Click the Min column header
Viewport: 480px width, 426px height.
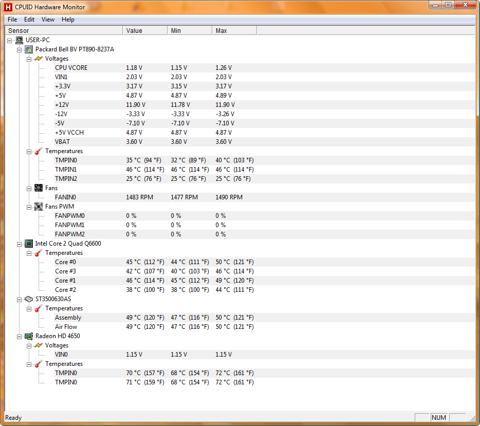pos(190,31)
